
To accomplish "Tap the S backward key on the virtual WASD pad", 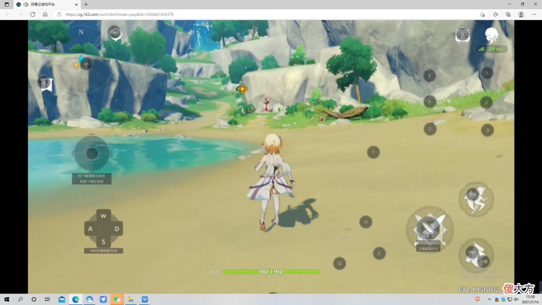I will pyautogui.click(x=103, y=242).
